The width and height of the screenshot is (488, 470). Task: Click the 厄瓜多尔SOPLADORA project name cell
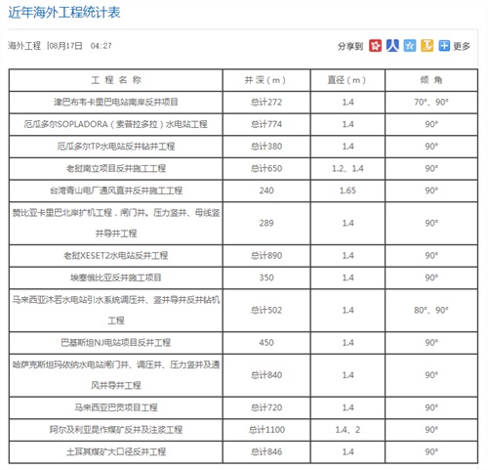click(x=116, y=124)
